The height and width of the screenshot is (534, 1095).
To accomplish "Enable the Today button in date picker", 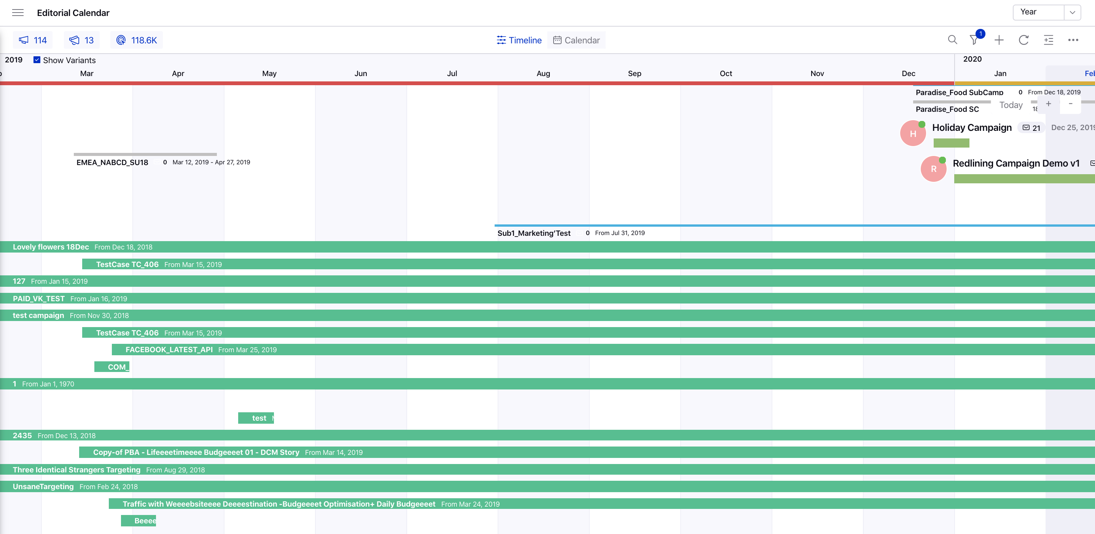I will [1011, 105].
